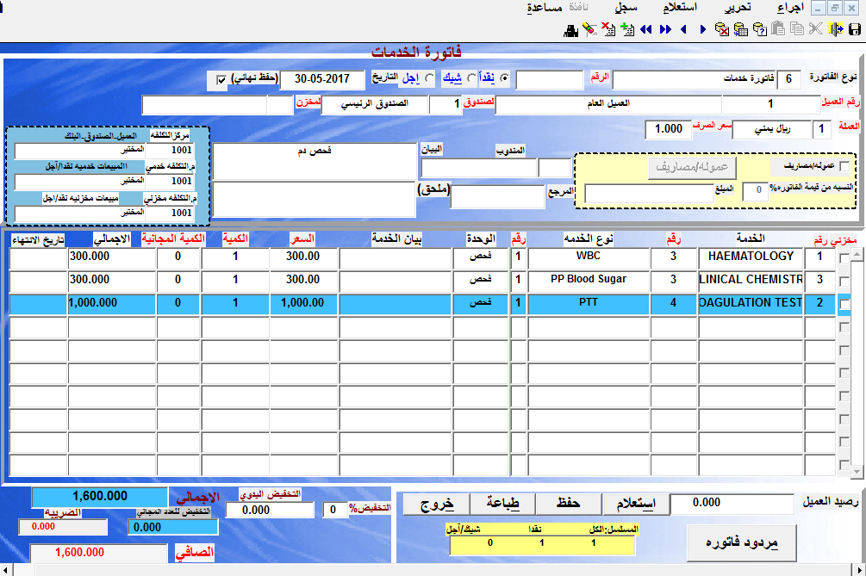Click the database table grid icon

pyautogui.click(x=740, y=29)
